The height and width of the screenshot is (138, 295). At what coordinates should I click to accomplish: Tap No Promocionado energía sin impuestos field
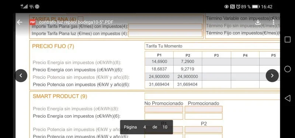tap(164, 109)
